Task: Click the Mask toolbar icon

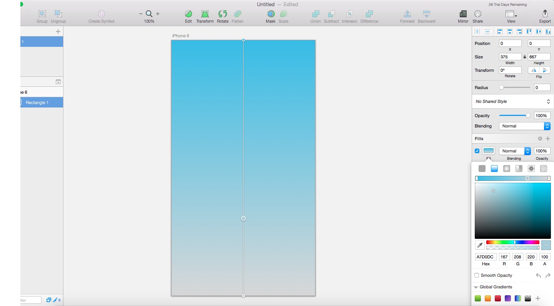Action: pyautogui.click(x=271, y=14)
